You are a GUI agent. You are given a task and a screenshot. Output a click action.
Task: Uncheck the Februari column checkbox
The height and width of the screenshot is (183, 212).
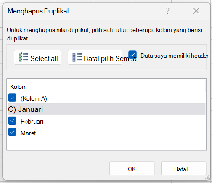12,121
